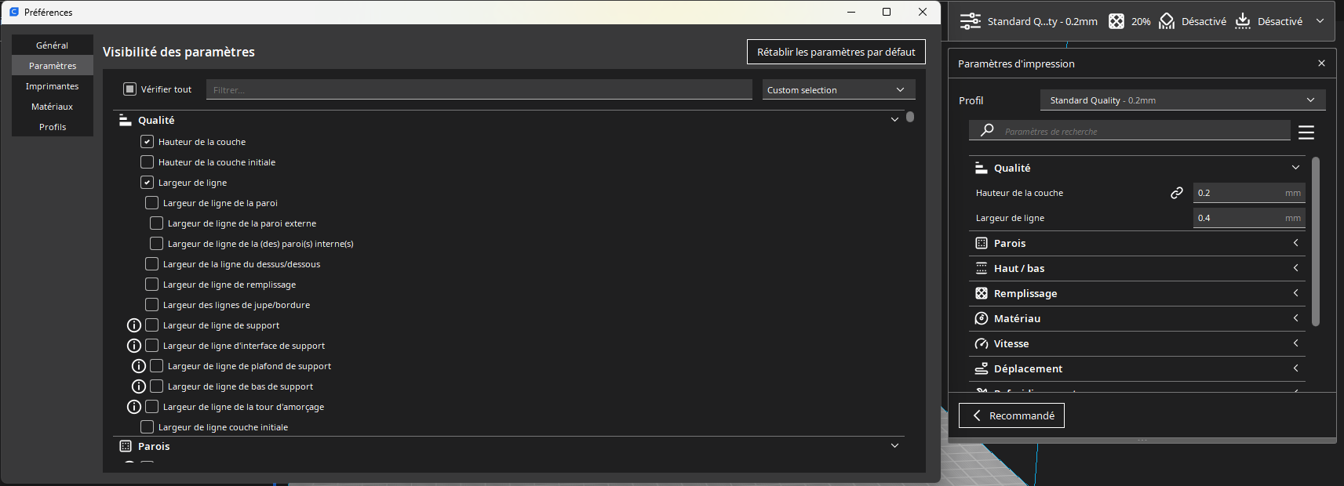
Task: Click the print settings panel scrollbar
Action: [1316, 241]
